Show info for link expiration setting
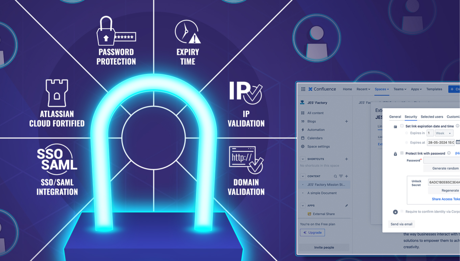460x261 pixels. click(457, 126)
